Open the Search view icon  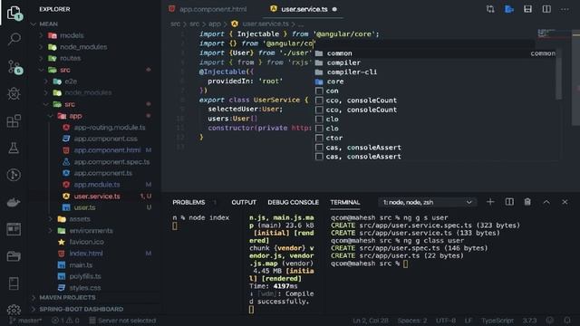(14, 39)
